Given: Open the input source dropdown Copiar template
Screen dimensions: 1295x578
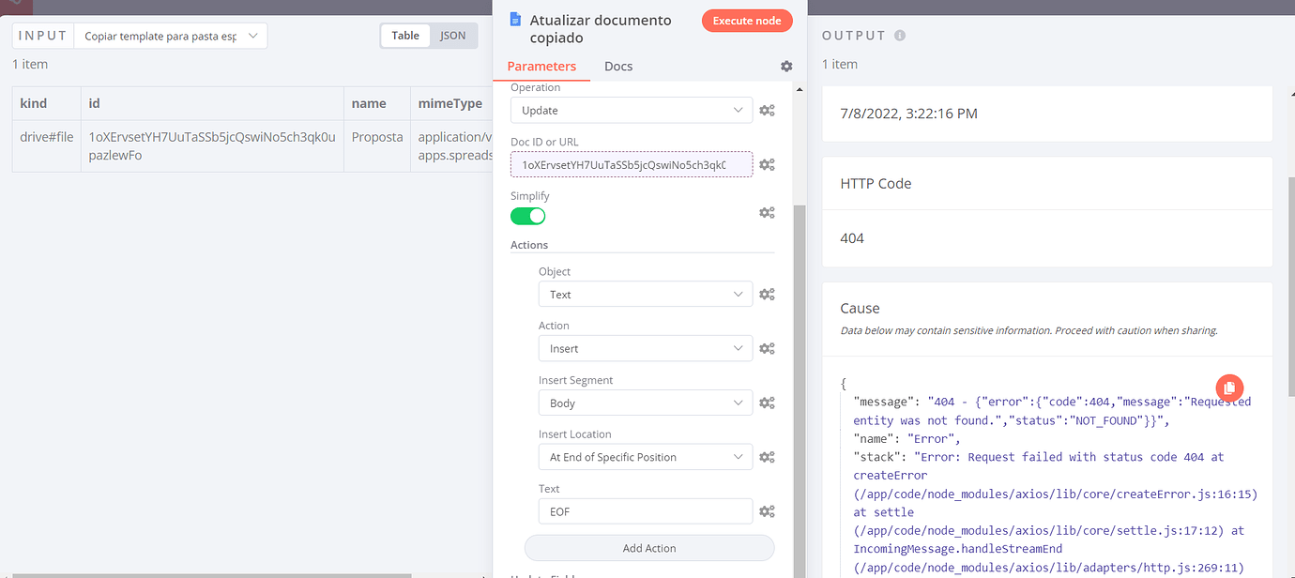Looking at the screenshot, I should coord(170,35).
